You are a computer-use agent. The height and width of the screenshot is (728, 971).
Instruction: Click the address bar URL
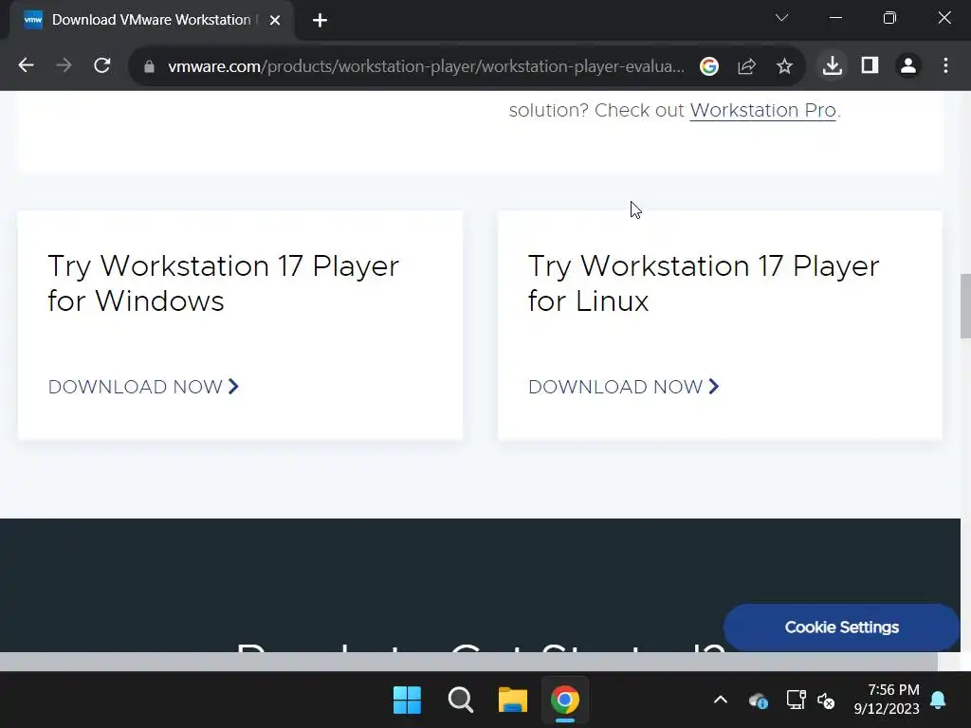[426, 66]
